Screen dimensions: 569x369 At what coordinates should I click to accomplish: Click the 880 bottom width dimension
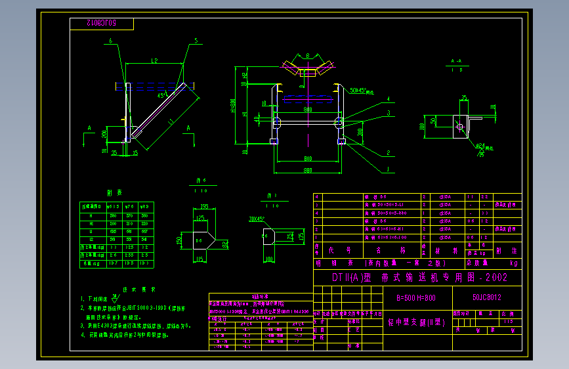coord(308,170)
